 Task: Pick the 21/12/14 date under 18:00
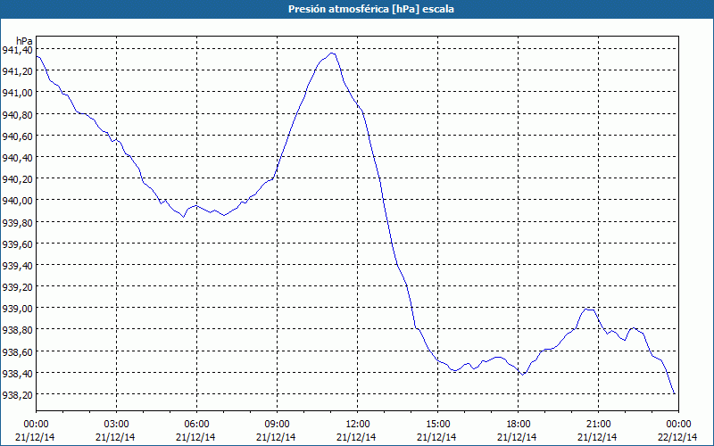pos(518,437)
